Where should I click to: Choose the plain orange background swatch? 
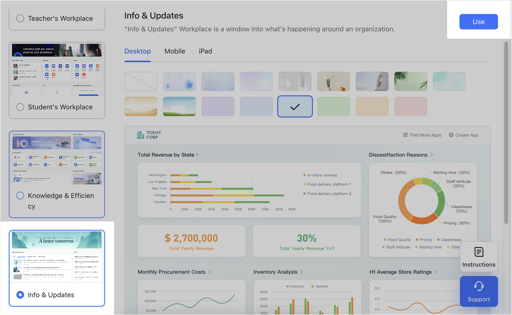coord(372,106)
